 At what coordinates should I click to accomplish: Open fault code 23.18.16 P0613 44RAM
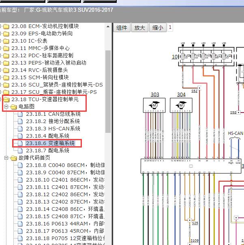pos(65,224)
